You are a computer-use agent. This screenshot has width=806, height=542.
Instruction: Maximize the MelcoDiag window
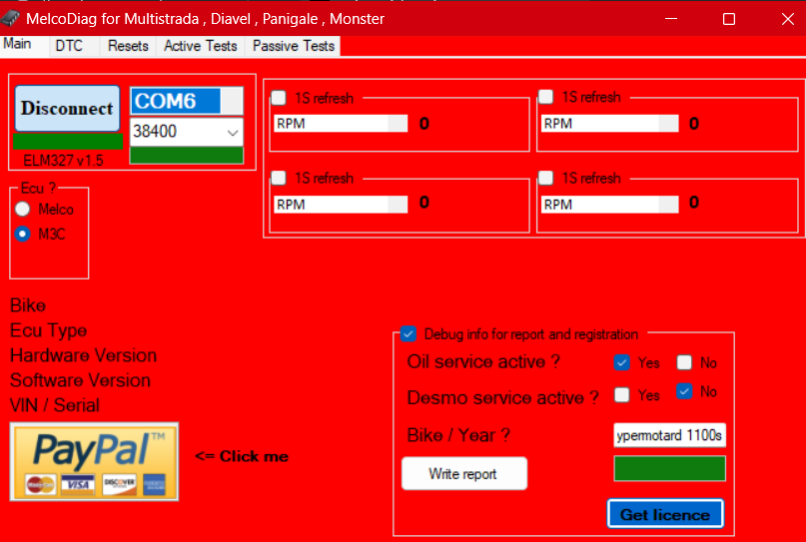pos(729,19)
